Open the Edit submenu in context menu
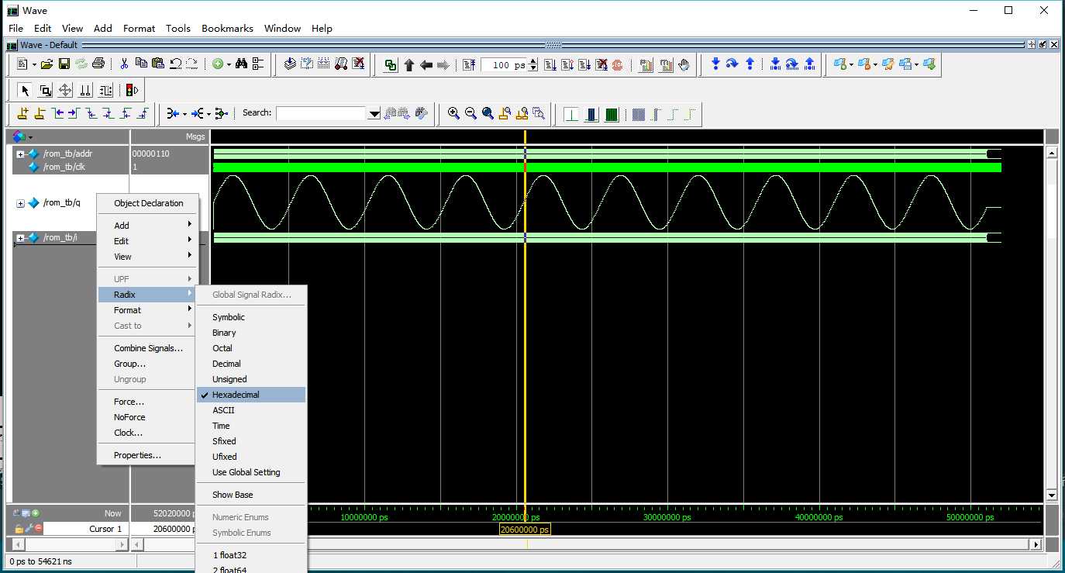The image size is (1065, 573). (x=147, y=241)
